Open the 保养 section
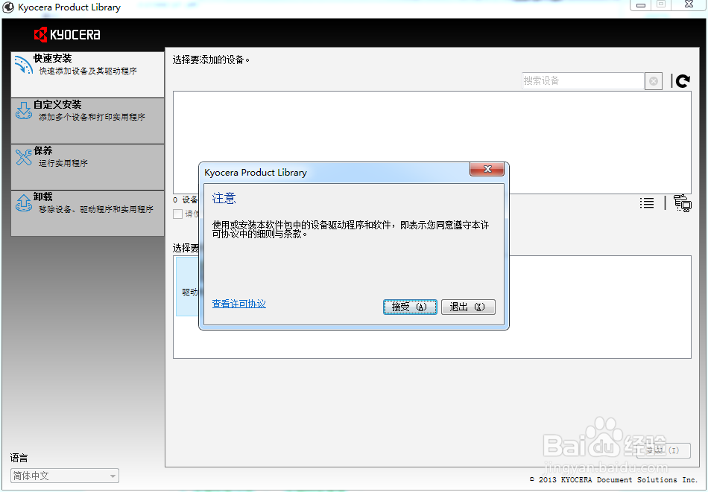Screen dimensions: 708x492 [x=88, y=167]
